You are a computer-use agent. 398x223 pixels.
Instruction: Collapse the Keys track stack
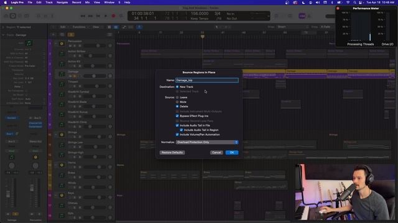[55, 195]
